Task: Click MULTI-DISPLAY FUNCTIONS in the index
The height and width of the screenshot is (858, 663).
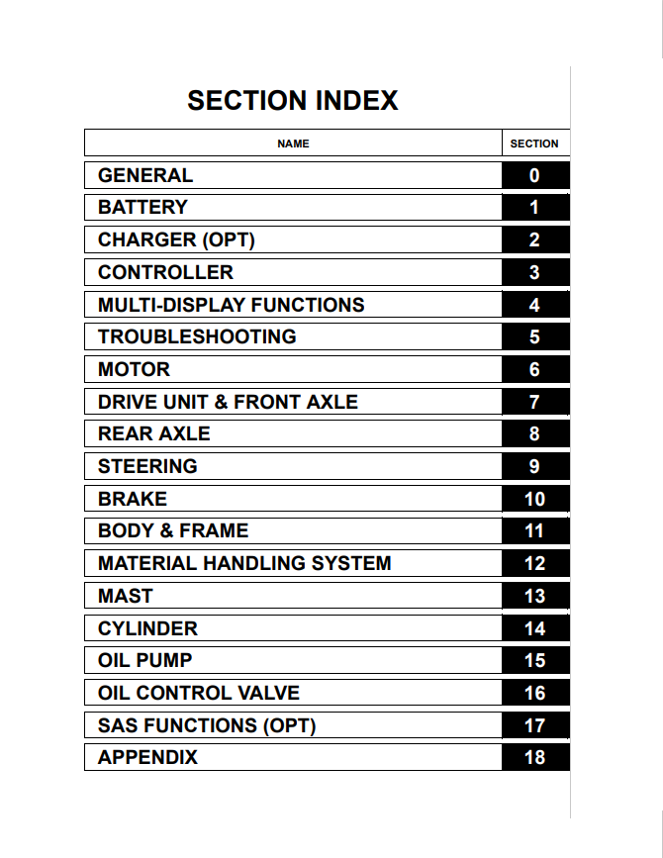Action: point(231,306)
